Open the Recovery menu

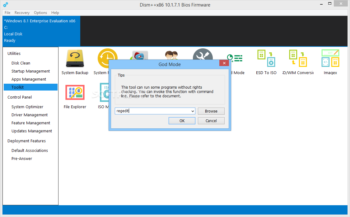pos(22,13)
